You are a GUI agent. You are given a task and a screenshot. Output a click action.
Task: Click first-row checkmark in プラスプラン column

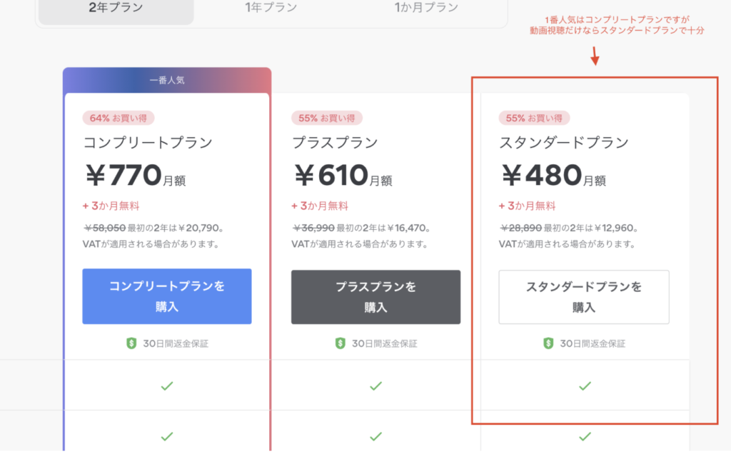pyautogui.click(x=375, y=386)
